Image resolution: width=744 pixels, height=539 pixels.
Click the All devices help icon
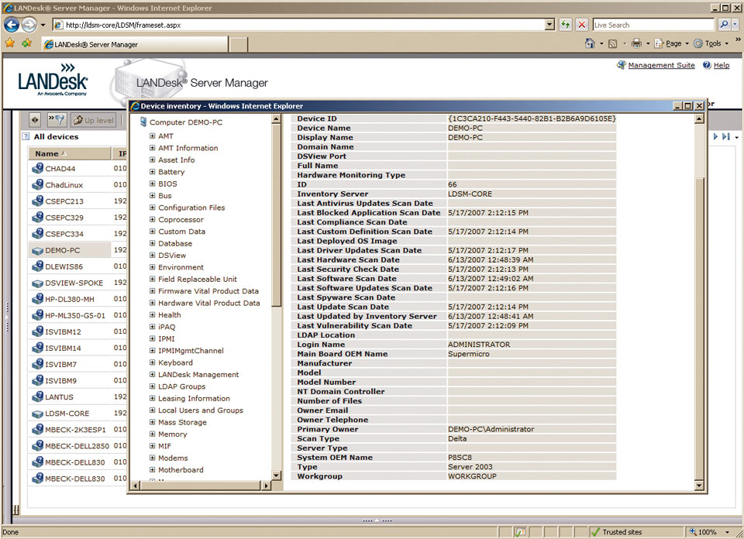tap(26, 137)
